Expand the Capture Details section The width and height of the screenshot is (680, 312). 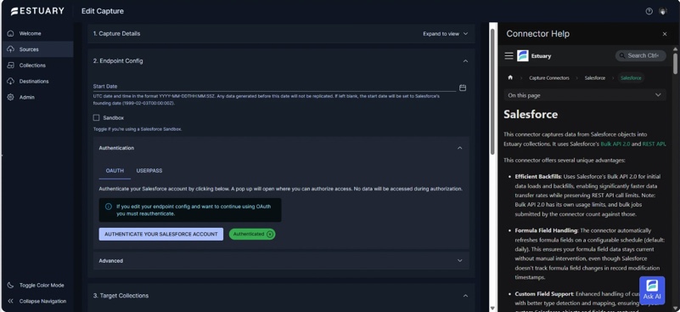pos(282,33)
